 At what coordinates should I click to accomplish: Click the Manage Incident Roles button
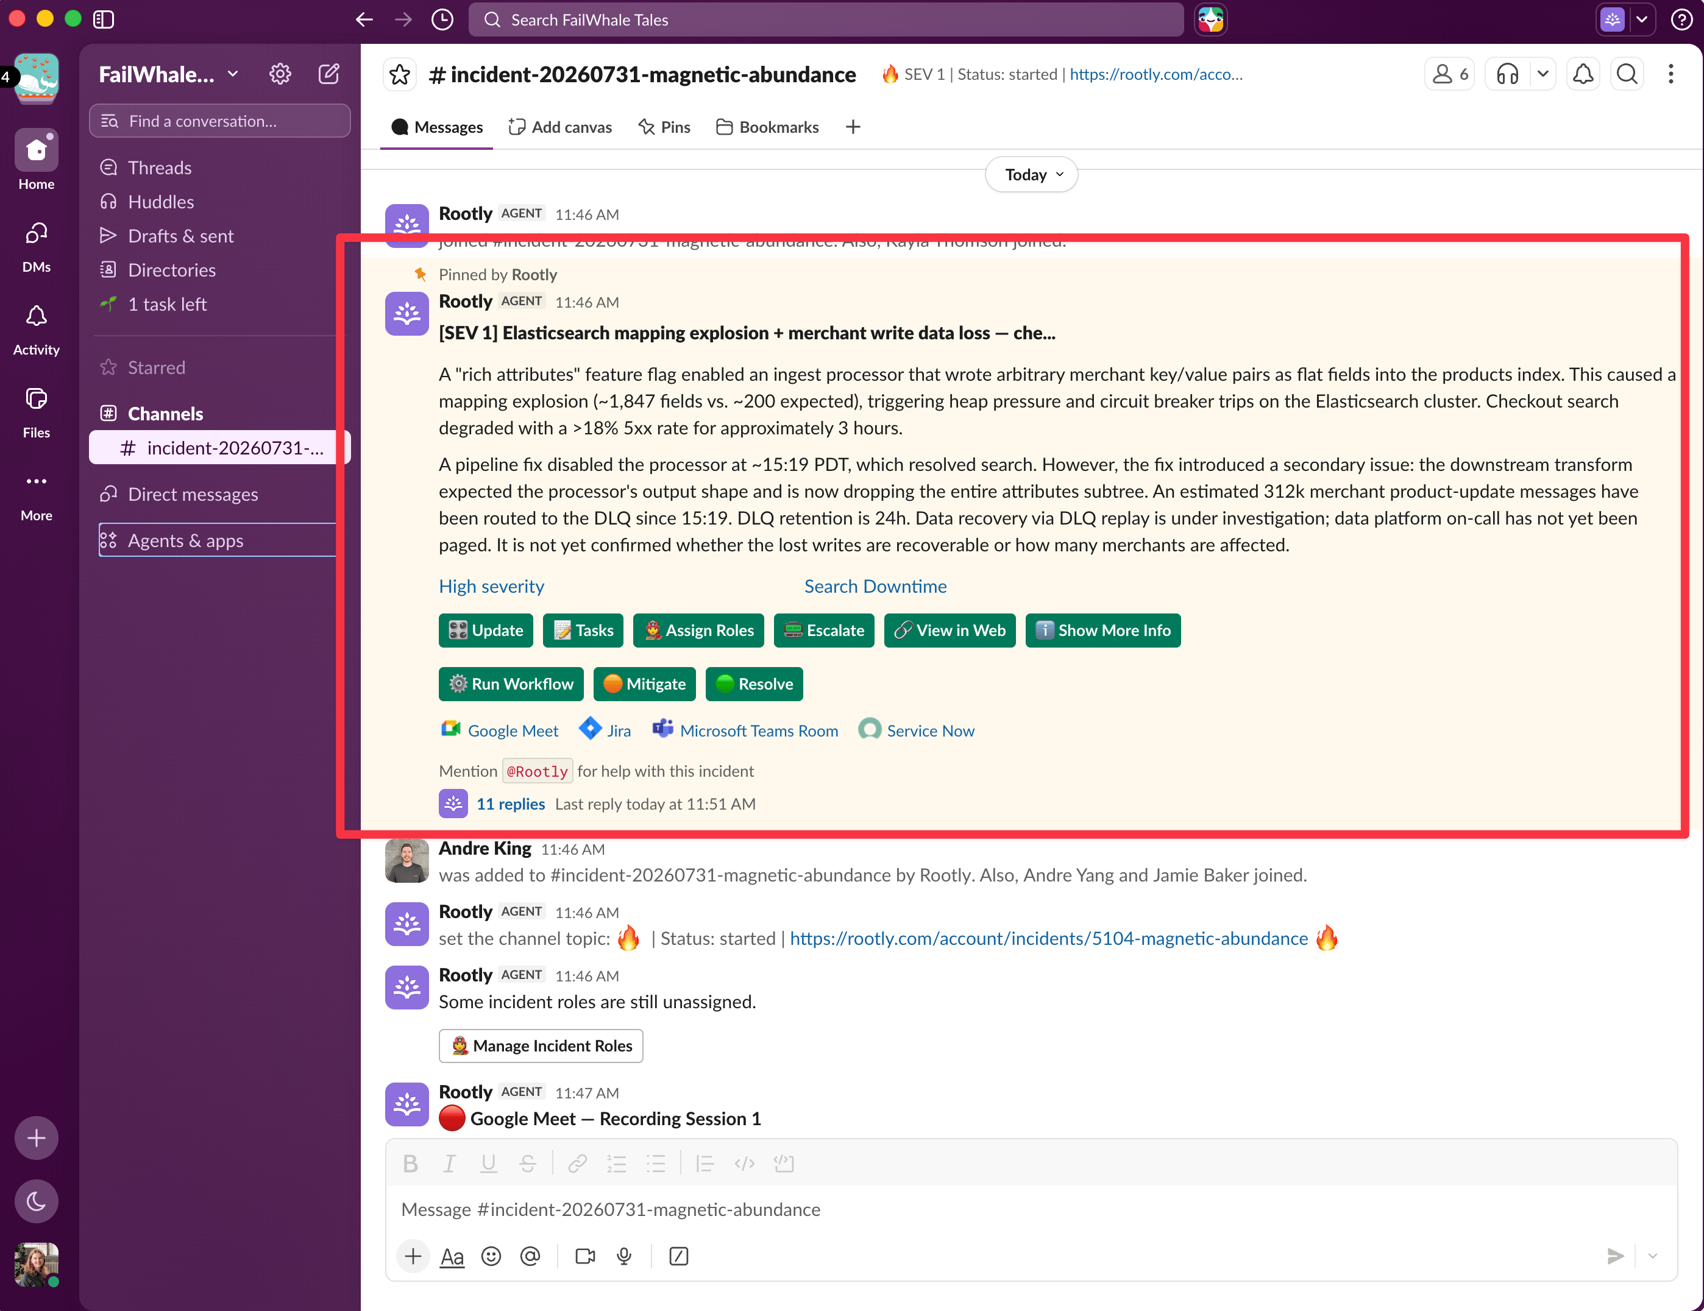pos(541,1046)
